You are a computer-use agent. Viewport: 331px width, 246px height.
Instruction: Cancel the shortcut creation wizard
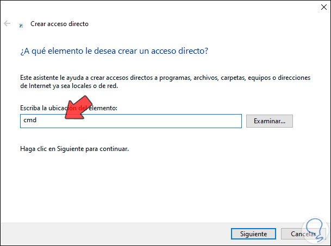click(302, 234)
